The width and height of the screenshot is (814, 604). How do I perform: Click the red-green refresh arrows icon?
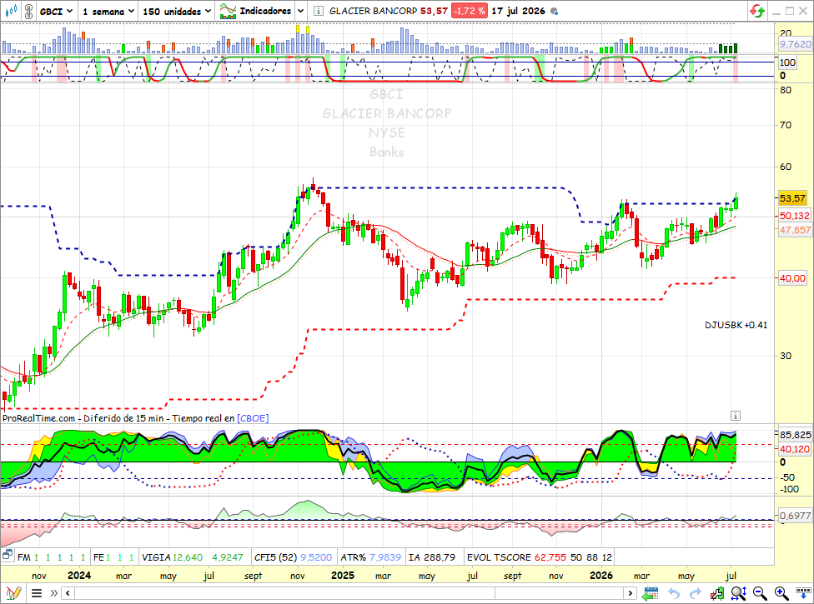(x=757, y=11)
